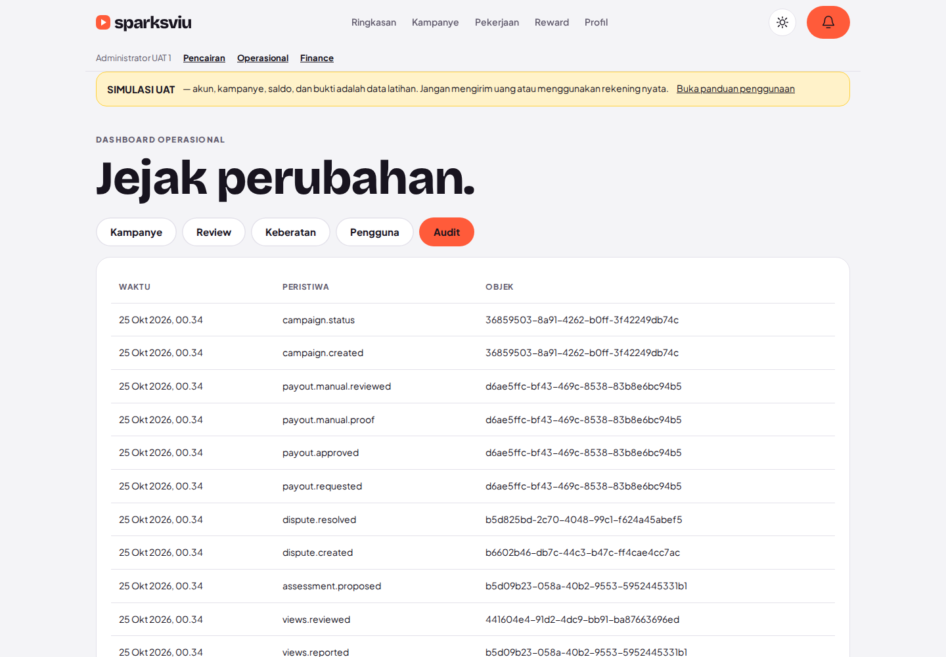
Task: Select the dispute.created event cell
Action: pyautogui.click(x=317, y=553)
